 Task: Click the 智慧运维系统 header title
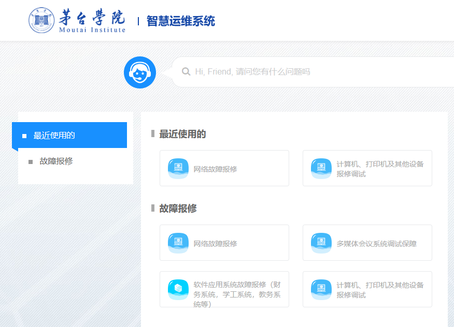pyautogui.click(x=180, y=21)
